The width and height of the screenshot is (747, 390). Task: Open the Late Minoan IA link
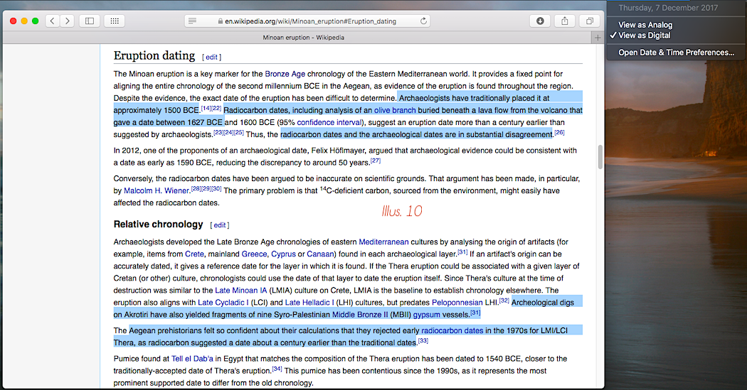click(x=241, y=290)
